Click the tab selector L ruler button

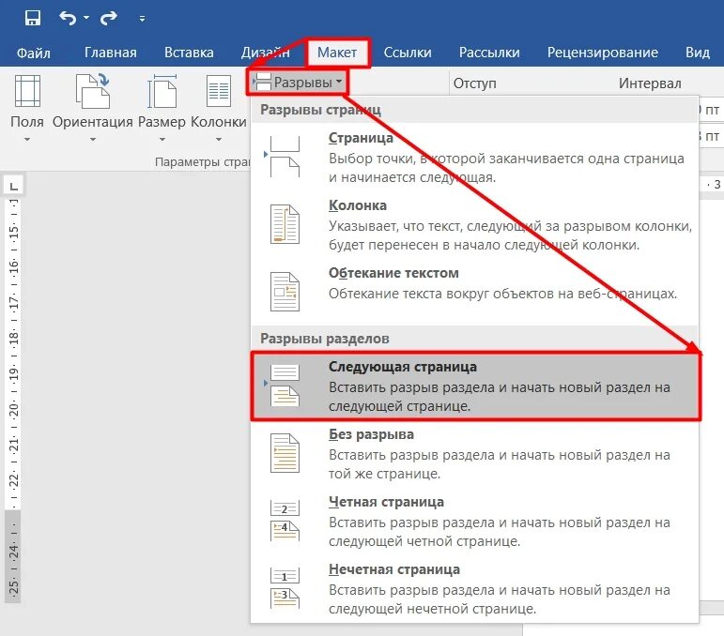point(14,187)
